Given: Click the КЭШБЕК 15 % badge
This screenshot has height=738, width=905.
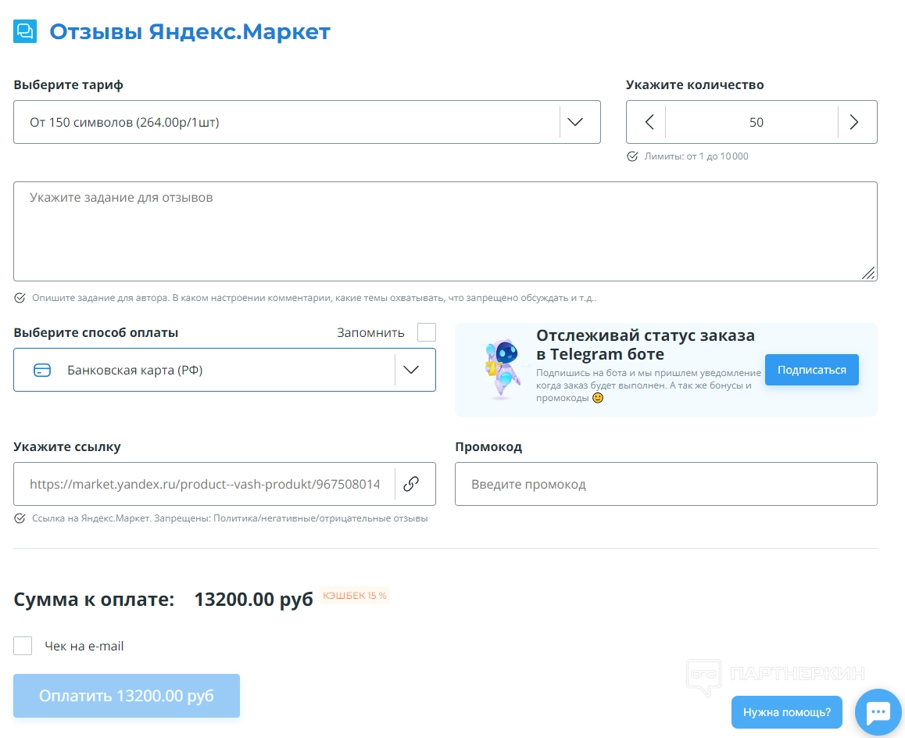Looking at the screenshot, I should [x=354, y=596].
